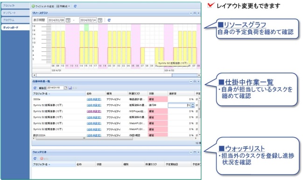Refresh the ウォッチリスト panel
303x180 pixels.
35,158
